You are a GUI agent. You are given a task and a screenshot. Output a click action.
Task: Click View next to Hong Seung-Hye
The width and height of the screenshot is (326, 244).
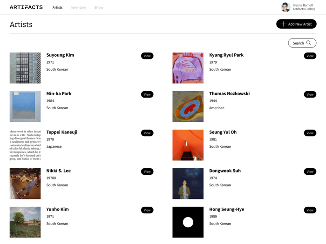[310, 210]
